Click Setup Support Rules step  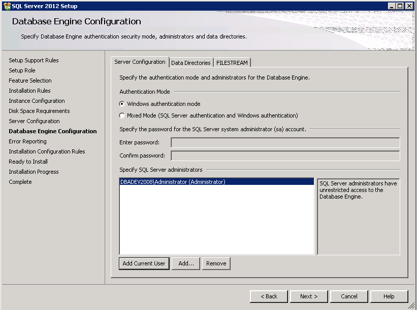[x=34, y=60]
